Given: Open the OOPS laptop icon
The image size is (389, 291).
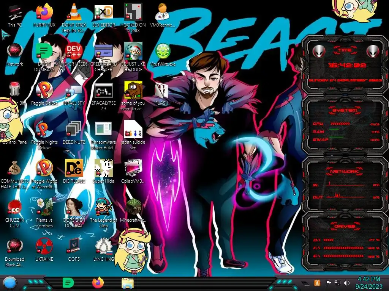Looking at the screenshot, I should [74, 250].
